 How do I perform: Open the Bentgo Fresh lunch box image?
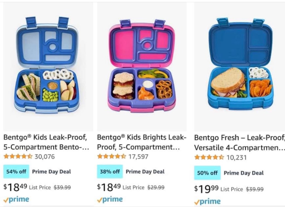[241, 65]
